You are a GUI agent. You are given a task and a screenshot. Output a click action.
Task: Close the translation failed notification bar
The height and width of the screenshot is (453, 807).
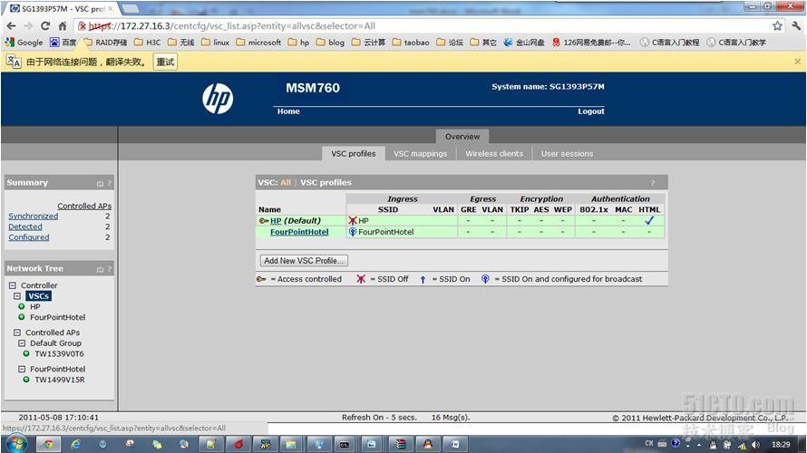point(797,62)
